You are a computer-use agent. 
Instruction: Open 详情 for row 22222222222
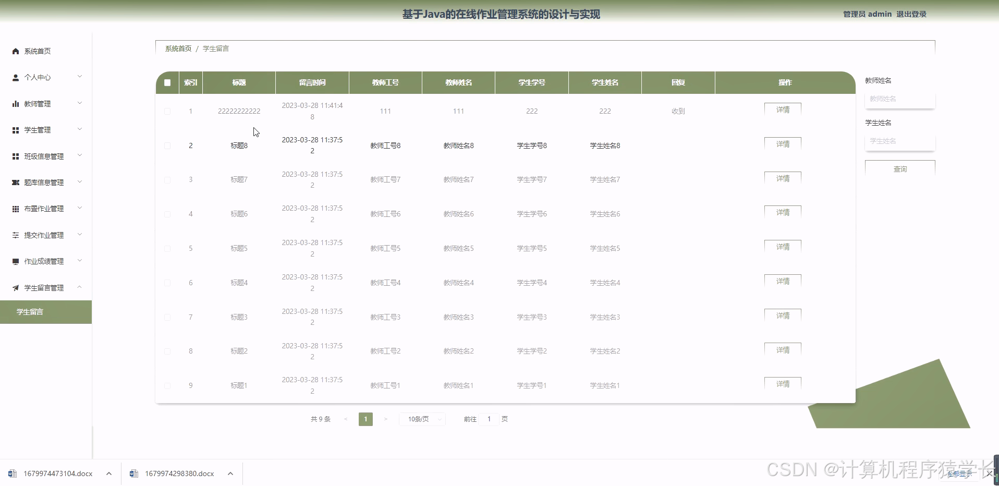[x=783, y=110]
